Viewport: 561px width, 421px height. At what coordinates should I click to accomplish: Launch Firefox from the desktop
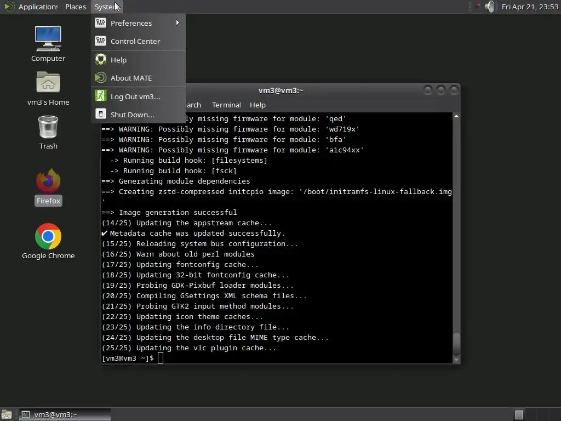pyautogui.click(x=48, y=186)
